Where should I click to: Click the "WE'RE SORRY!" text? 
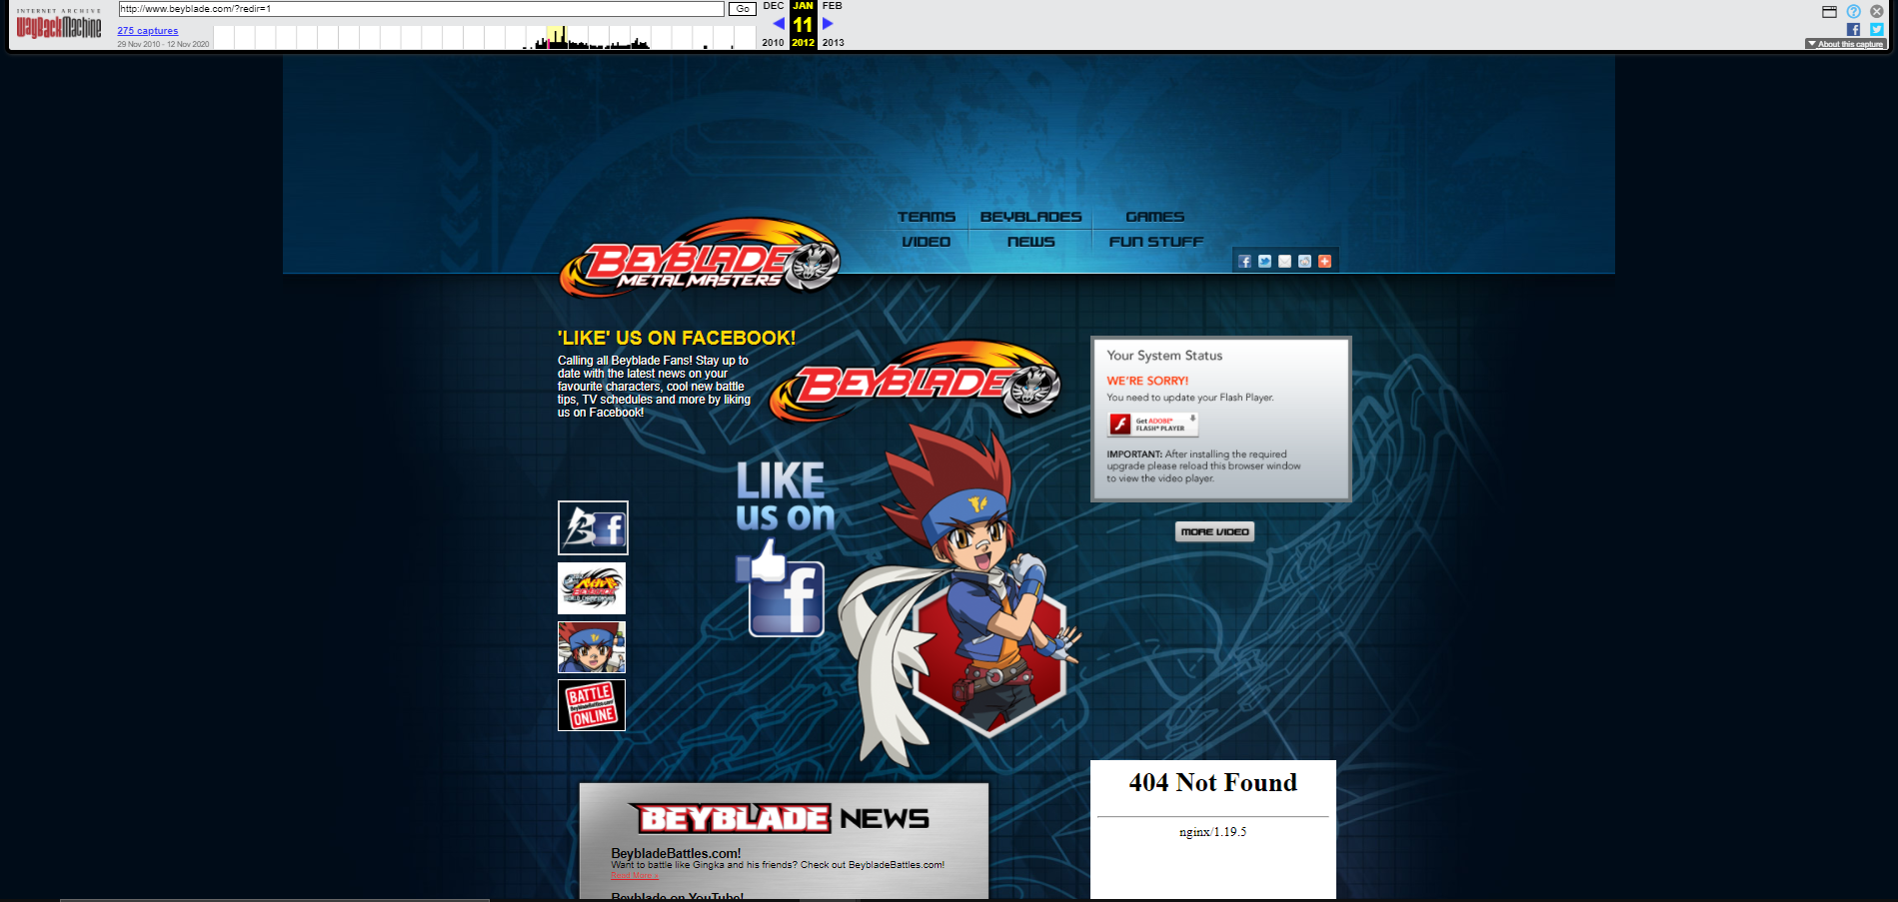(1147, 381)
